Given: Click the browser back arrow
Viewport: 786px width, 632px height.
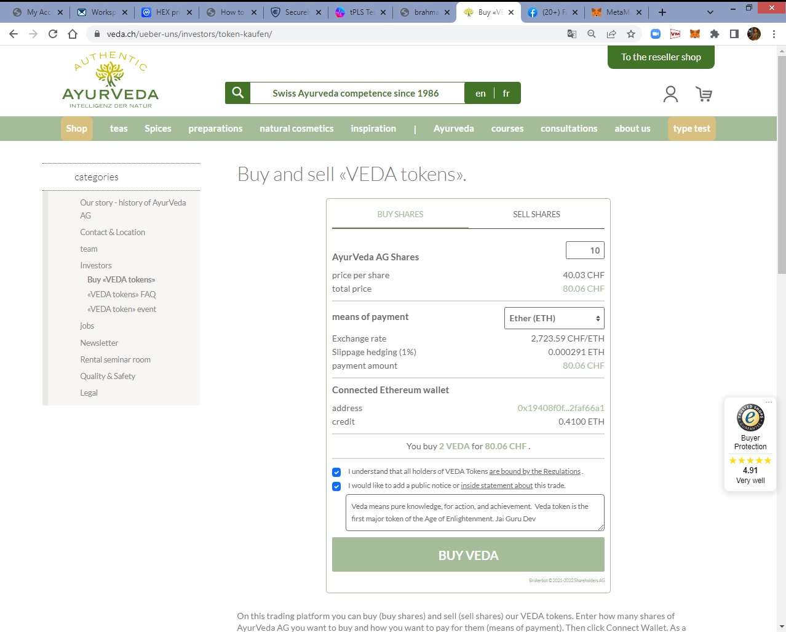Looking at the screenshot, I should point(14,34).
